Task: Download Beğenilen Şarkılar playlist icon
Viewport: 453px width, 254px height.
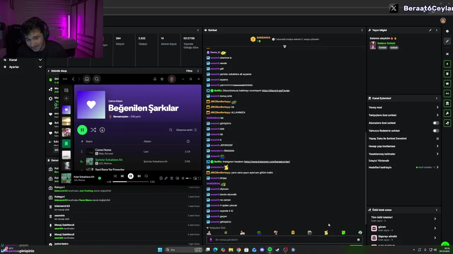Action: 102,130
